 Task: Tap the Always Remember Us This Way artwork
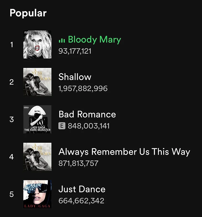click(37, 157)
